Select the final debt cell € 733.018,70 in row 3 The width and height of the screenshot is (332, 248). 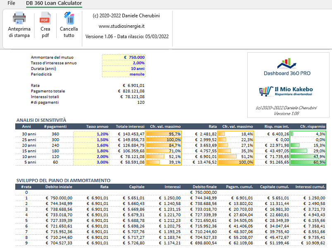tap(203, 209)
